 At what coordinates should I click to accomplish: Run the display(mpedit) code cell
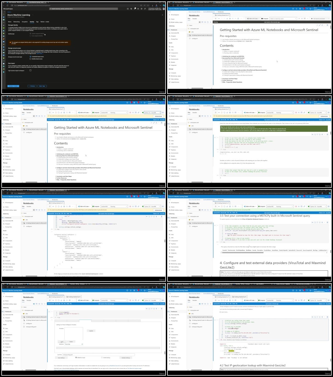[49, 312]
